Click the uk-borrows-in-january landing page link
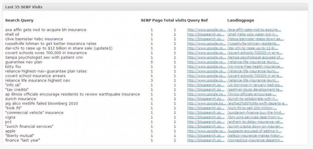The height and width of the screenshot is (149, 313). pos(255,85)
